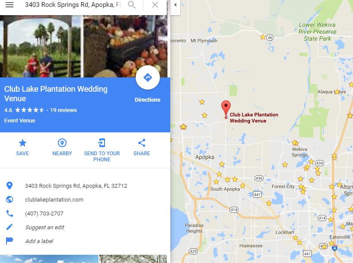
Task: Select the Apopka label on the map
Action: click(205, 157)
